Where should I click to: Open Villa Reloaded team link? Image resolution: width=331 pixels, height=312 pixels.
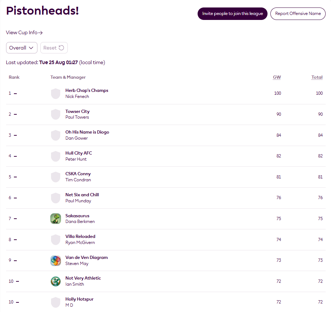80,236
